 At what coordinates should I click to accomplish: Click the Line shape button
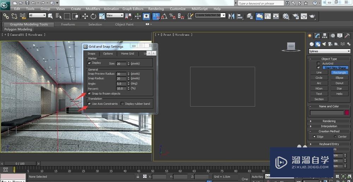[319, 72]
